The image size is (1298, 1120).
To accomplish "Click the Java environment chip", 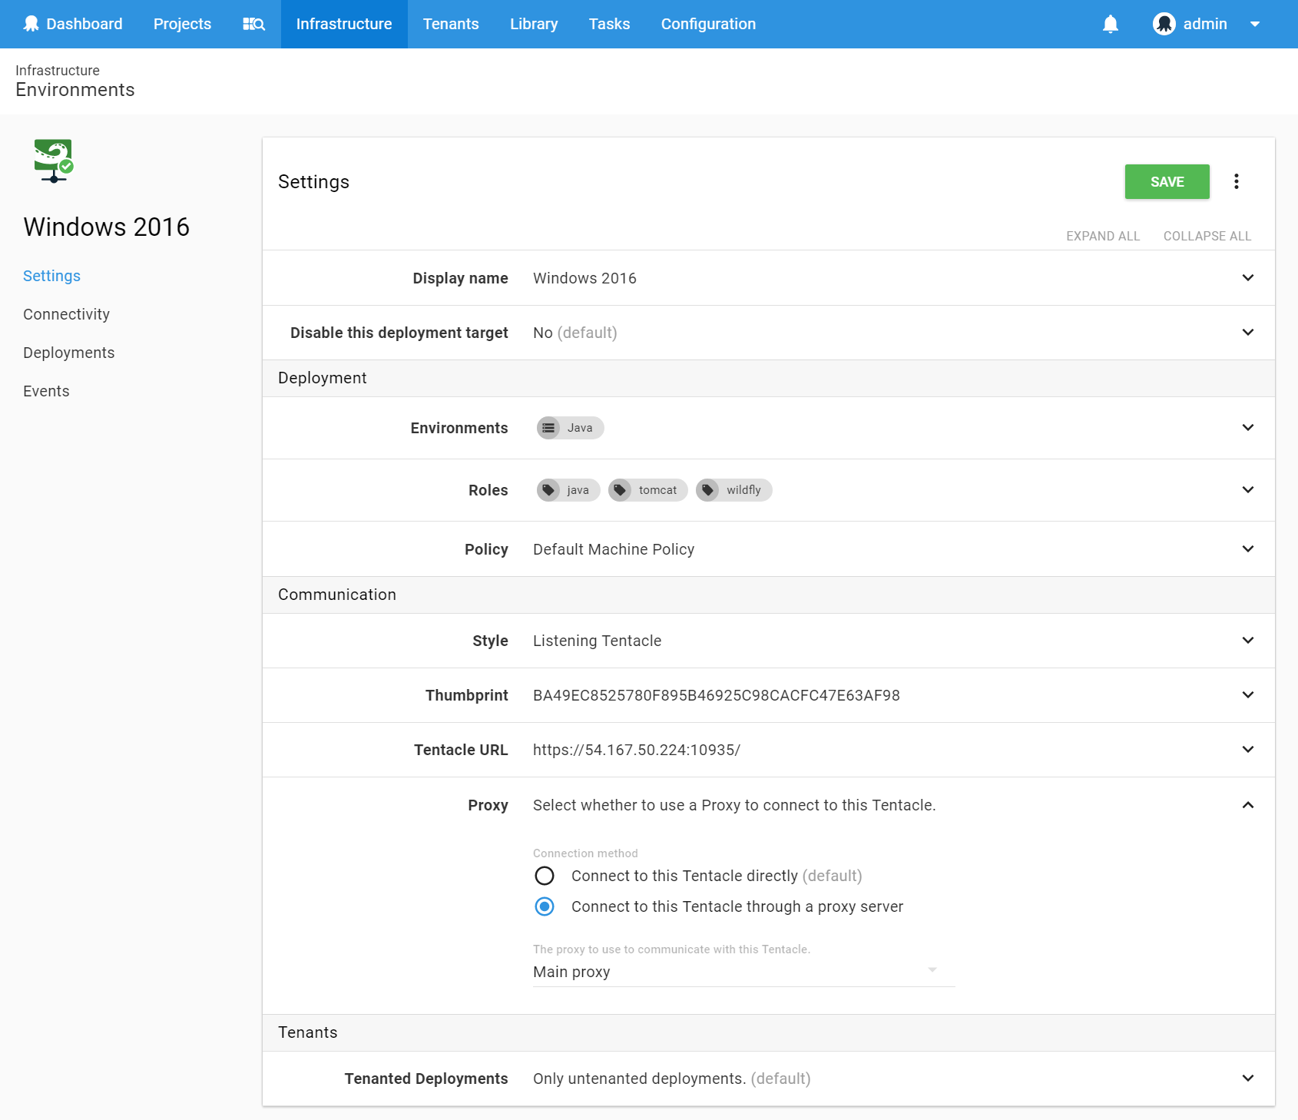I will 571,428.
